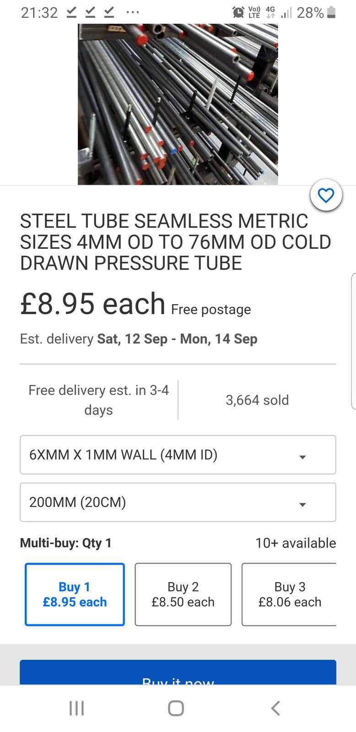Tap the first checkmark notification icon
The height and width of the screenshot is (732, 356).
[x=71, y=12]
